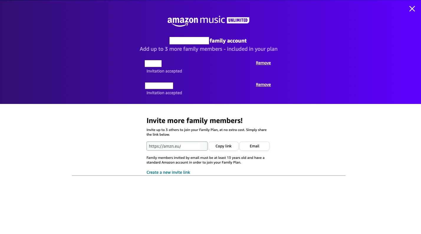Click second member's "Invitation accepted" status
Image resolution: width=421 pixels, height=234 pixels.
(x=164, y=93)
